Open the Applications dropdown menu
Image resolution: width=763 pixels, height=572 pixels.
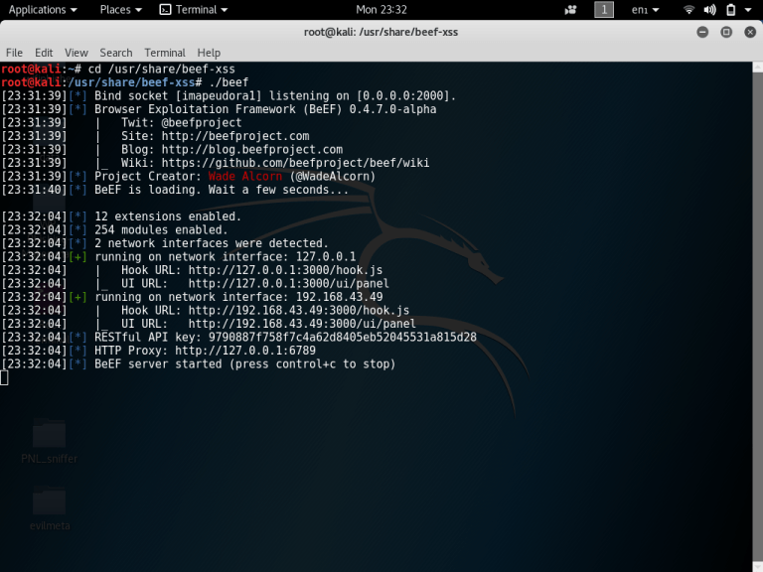coord(43,10)
